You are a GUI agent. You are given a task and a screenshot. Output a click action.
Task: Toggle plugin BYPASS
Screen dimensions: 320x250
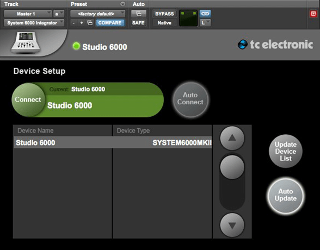[164, 14]
